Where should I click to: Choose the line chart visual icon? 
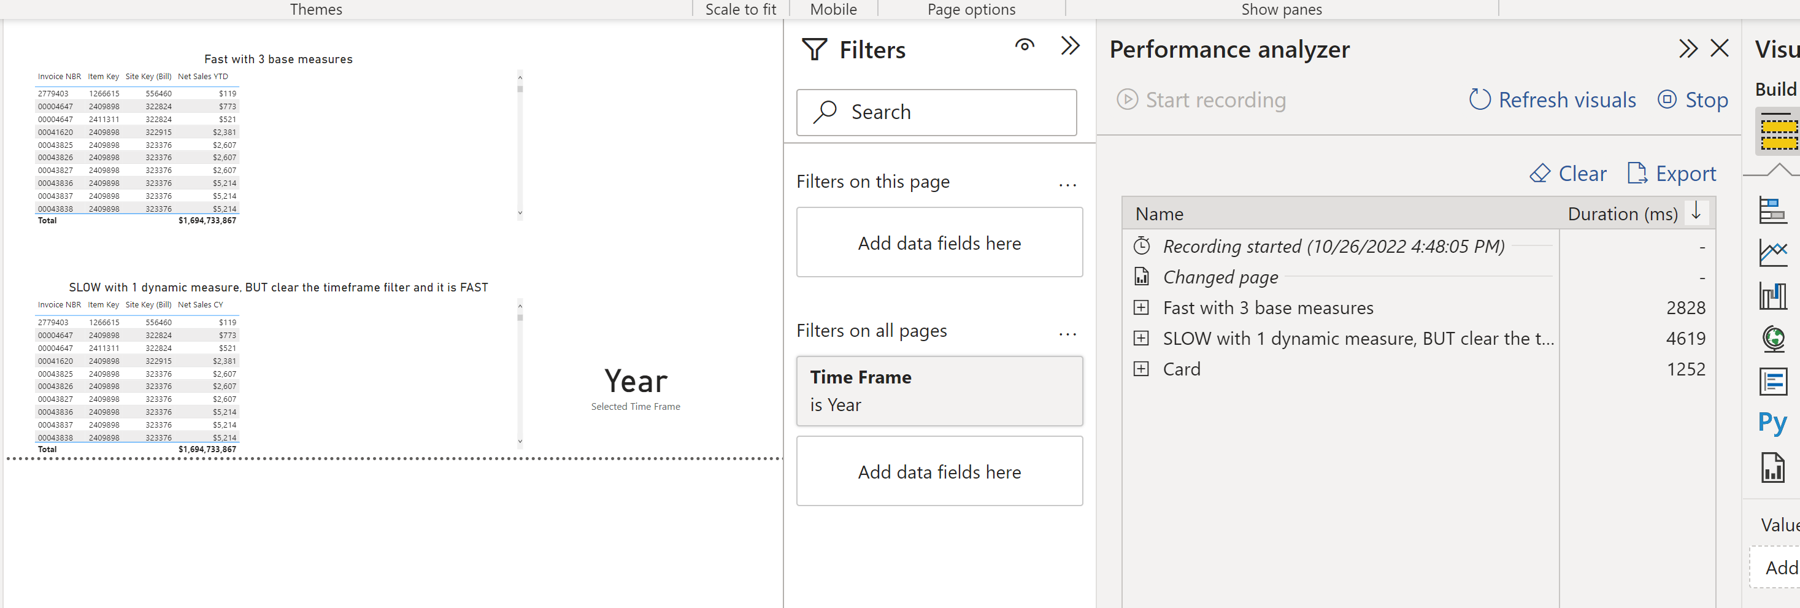point(1773,253)
